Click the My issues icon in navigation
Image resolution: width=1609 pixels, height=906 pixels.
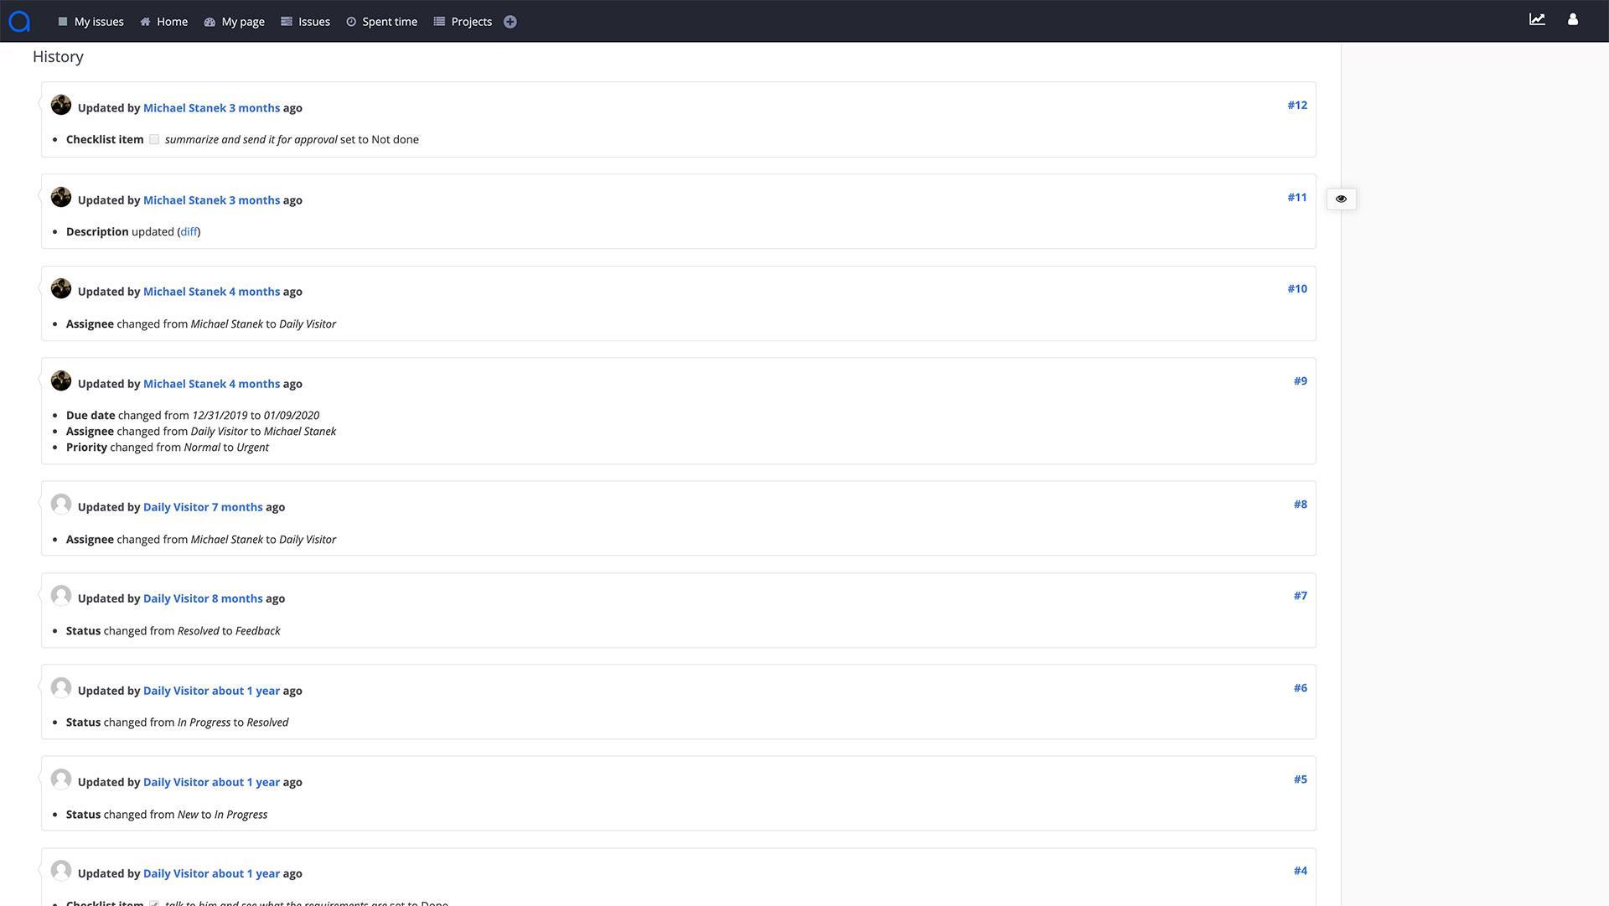(63, 21)
